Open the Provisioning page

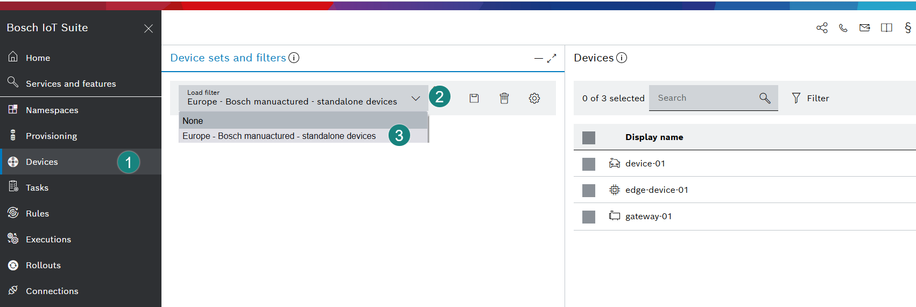(x=81, y=136)
